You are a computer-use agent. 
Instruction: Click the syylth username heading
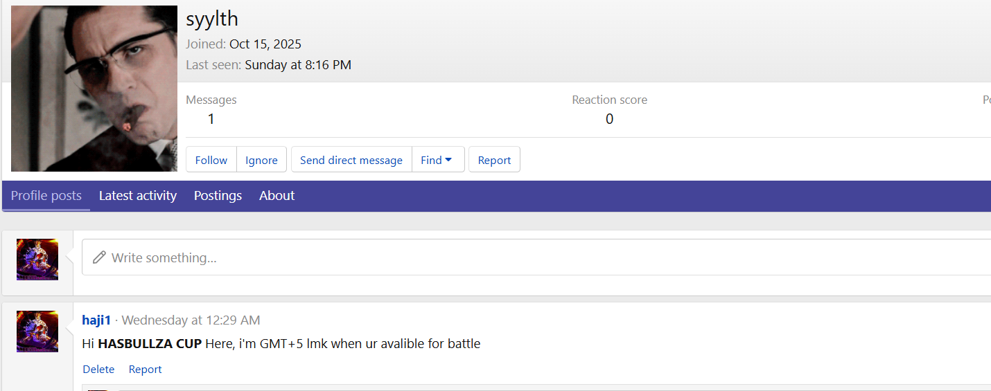click(212, 19)
